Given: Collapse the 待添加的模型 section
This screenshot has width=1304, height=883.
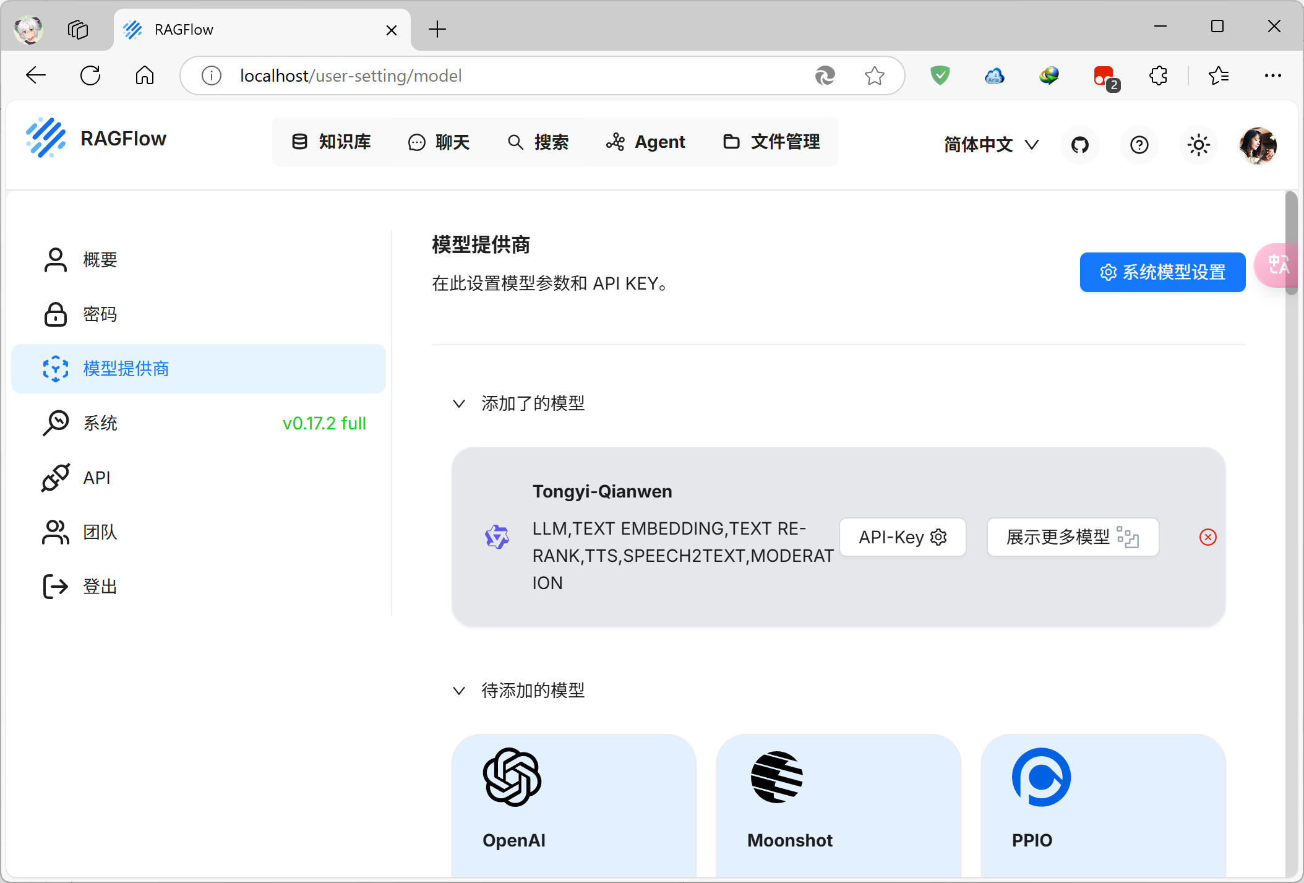Looking at the screenshot, I should click(x=459, y=691).
